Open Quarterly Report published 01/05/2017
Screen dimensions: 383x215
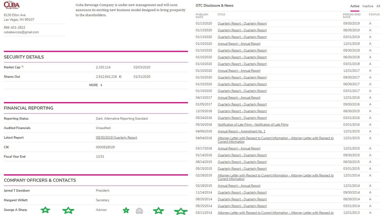(x=242, y=104)
